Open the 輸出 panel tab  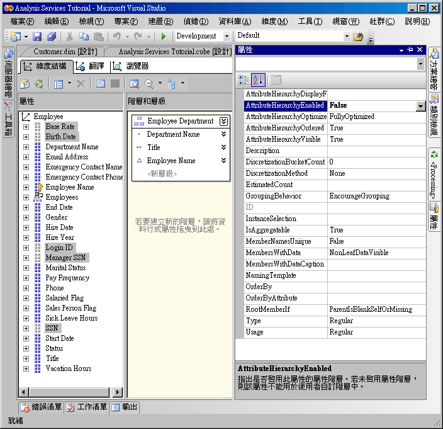(125, 407)
